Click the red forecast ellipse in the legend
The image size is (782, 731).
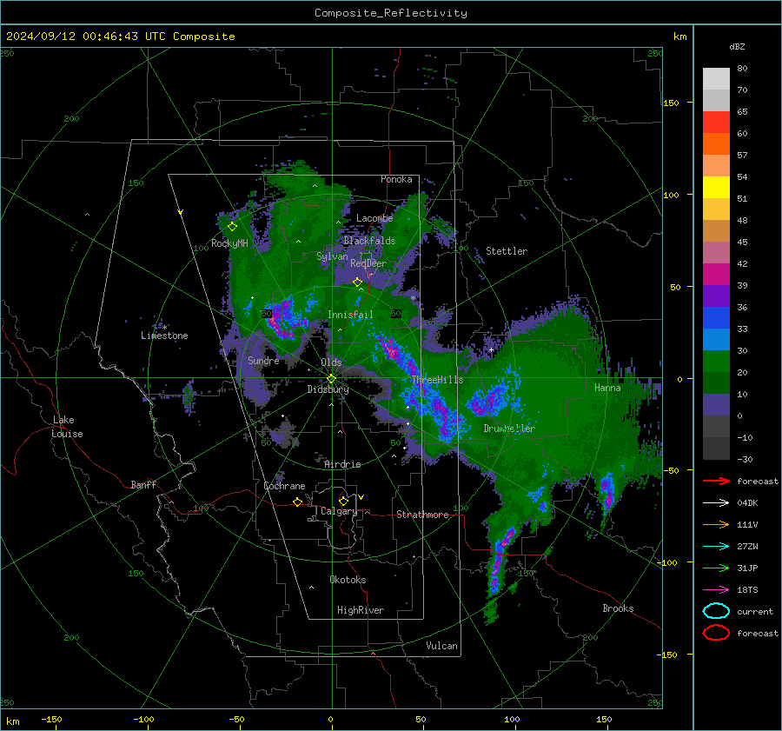tap(716, 633)
